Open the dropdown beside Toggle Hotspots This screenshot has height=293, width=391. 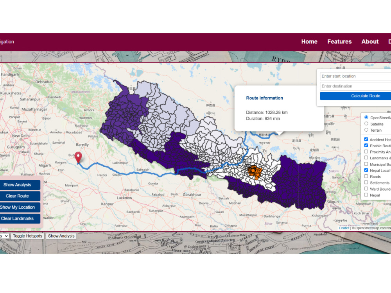(x=4, y=236)
